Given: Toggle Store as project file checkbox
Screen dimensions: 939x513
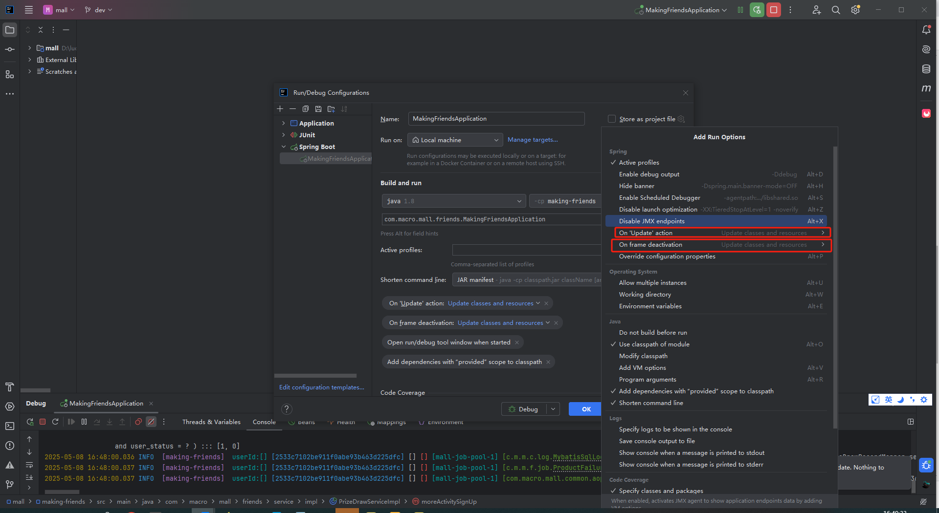Looking at the screenshot, I should (612, 119).
